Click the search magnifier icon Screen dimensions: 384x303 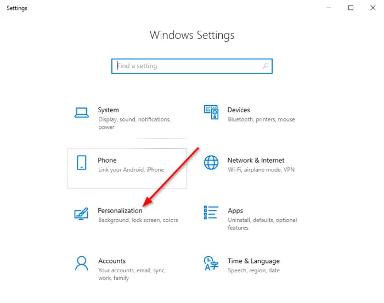pos(266,66)
